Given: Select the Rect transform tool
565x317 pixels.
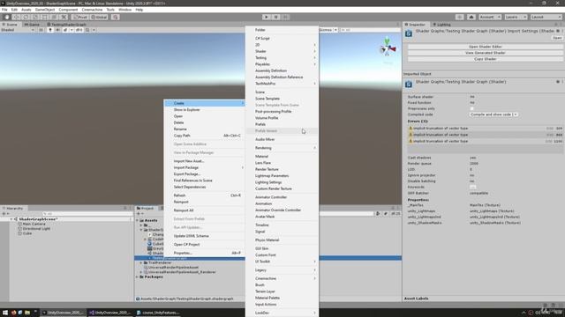Looking at the screenshot, I should 45,17.
